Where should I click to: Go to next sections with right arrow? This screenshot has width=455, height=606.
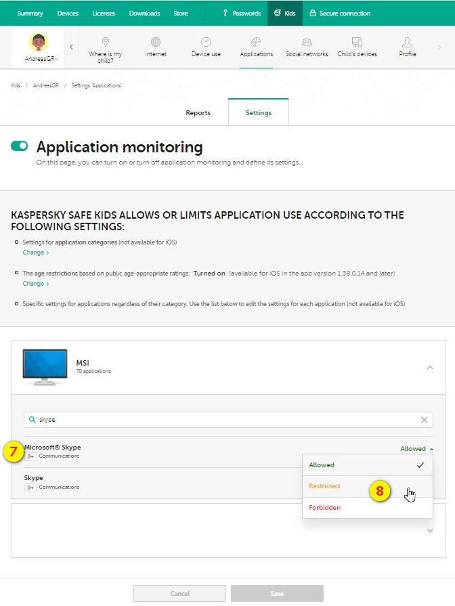pos(439,47)
